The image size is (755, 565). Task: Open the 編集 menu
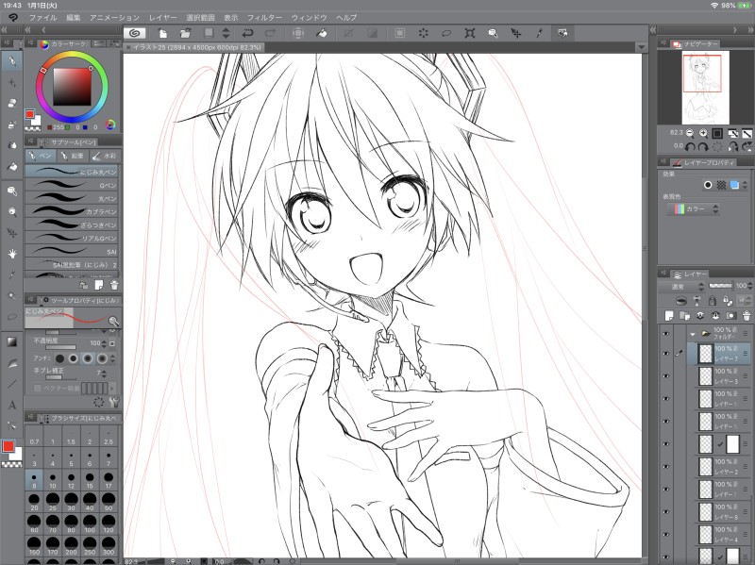click(x=74, y=18)
